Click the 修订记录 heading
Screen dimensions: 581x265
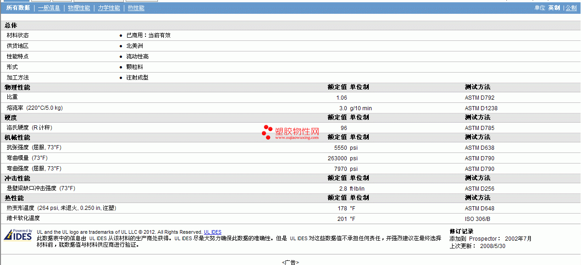(x=461, y=231)
